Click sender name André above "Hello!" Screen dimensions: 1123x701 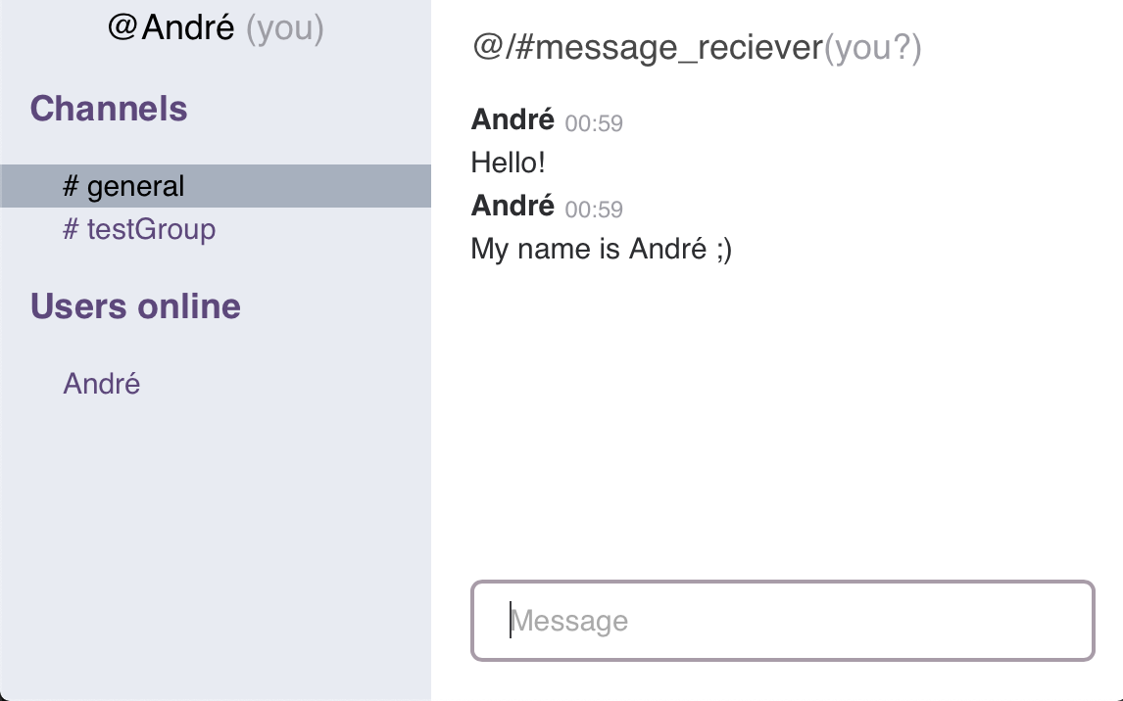click(513, 119)
